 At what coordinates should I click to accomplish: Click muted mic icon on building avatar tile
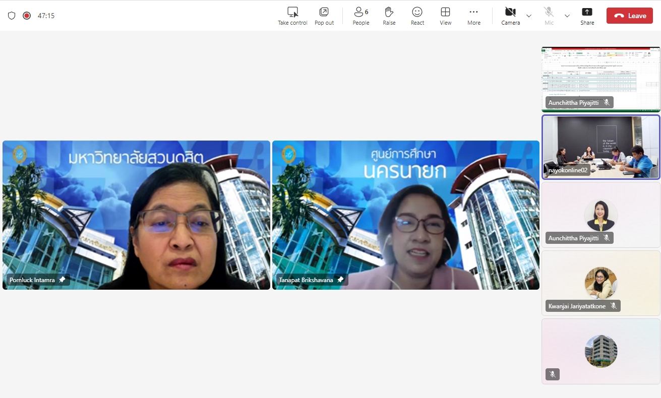point(553,374)
